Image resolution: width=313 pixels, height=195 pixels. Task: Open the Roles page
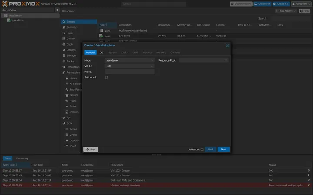click(x=73, y=107)
